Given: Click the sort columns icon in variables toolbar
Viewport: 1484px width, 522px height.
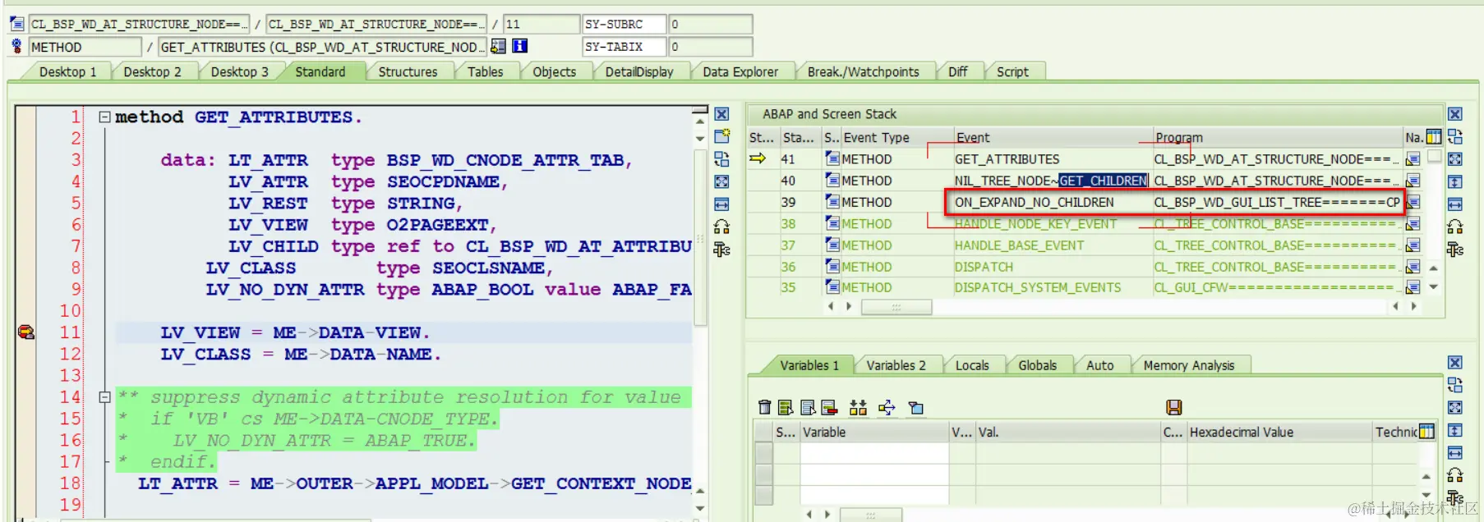Looking at the screenshot, I should 858,407.
